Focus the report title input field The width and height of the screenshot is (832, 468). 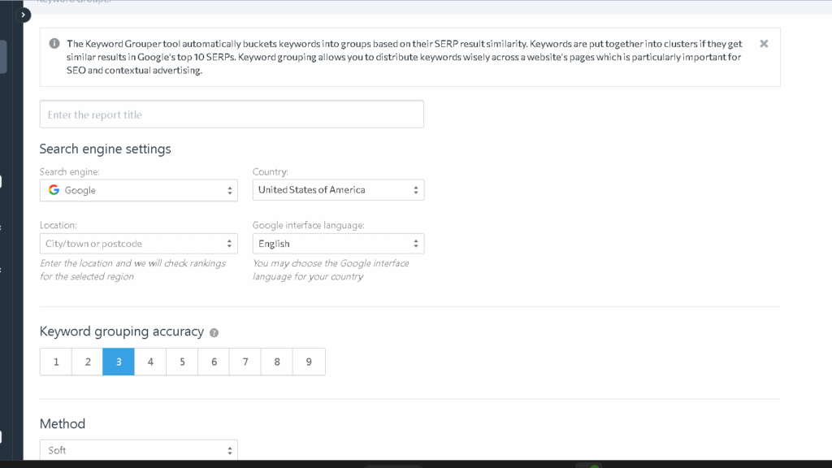232,115
